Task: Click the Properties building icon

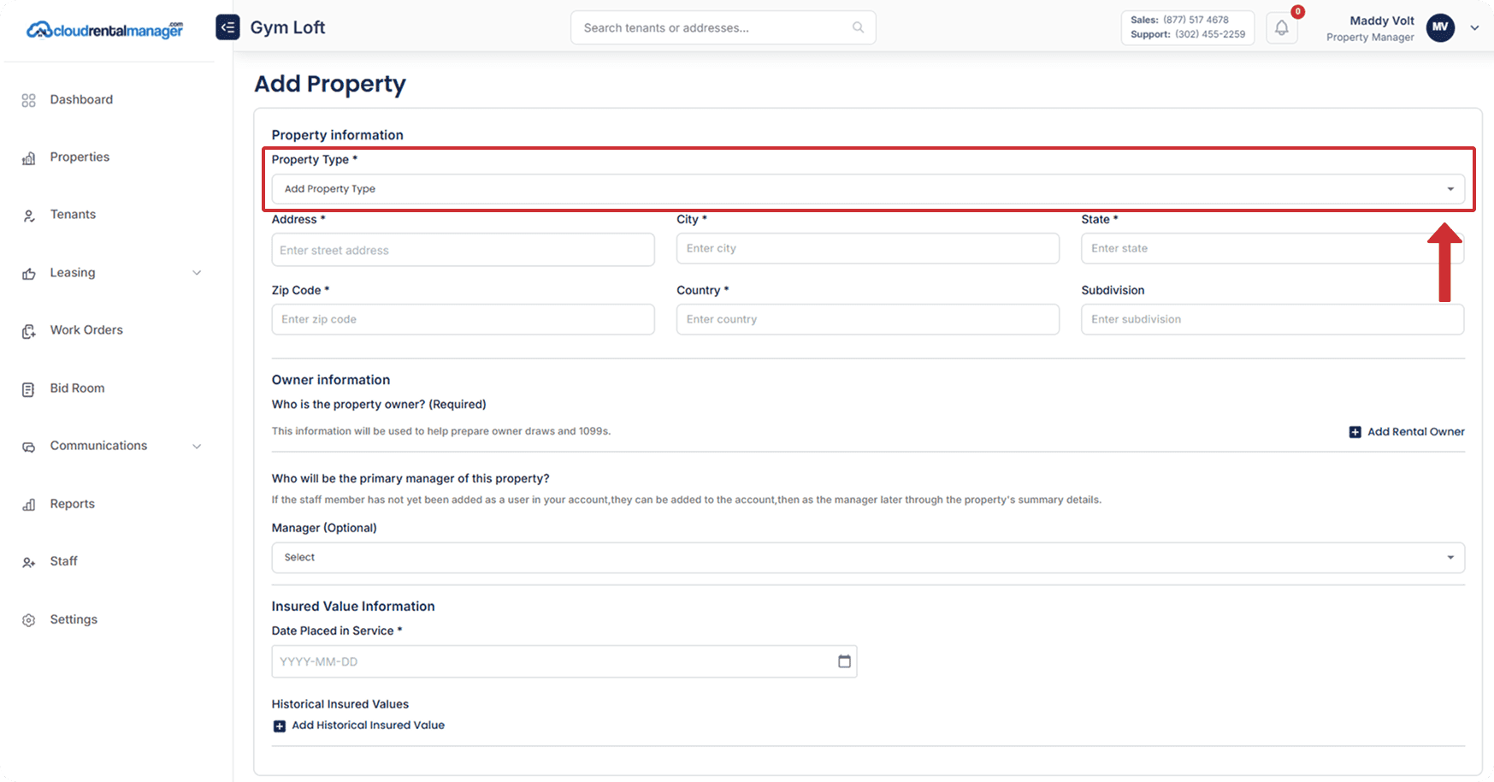Action: pyautogui.click(x=28, y=158)
